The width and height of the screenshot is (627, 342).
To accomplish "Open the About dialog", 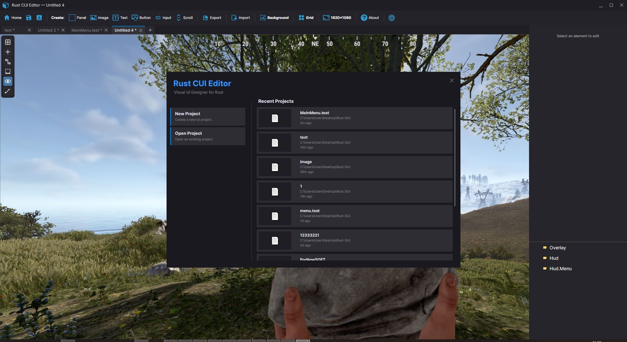I will click(370, 18).
